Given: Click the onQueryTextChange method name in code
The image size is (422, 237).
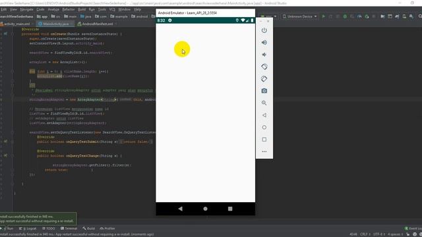Looking at the screenshot, I should coord(82,156).
